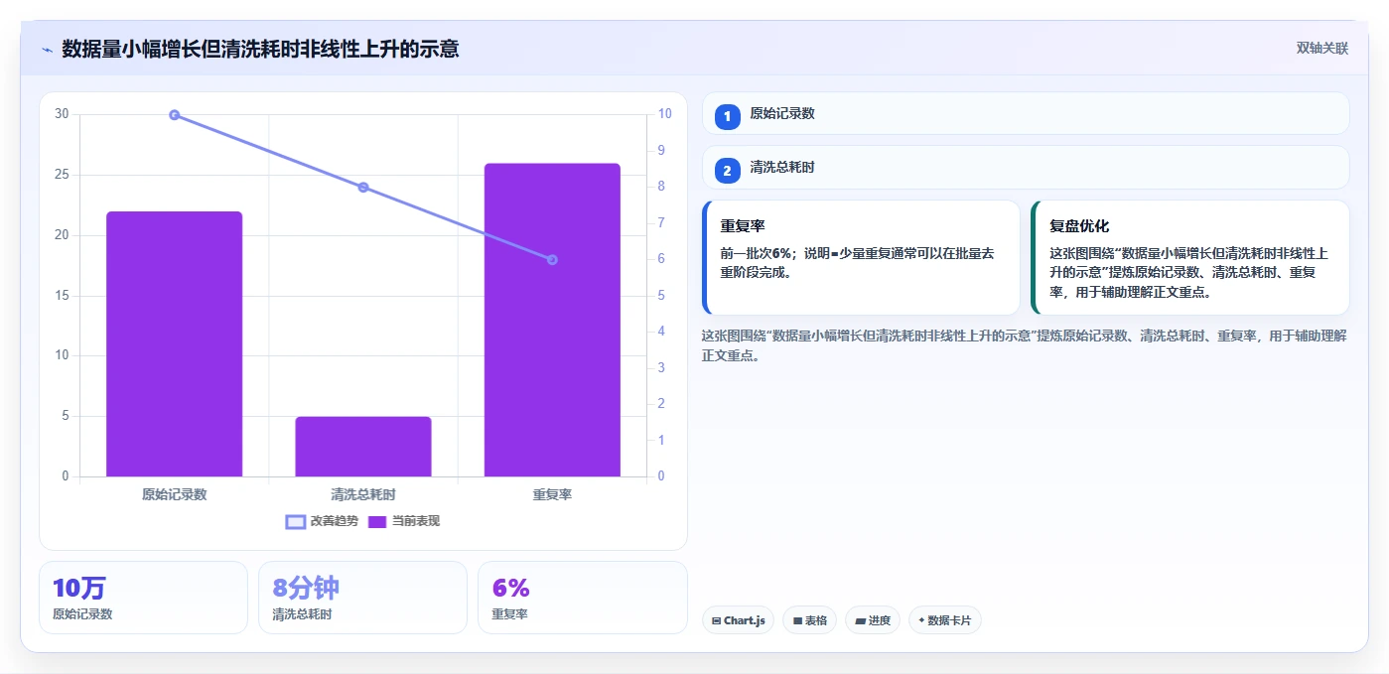Click the 重复率 tall purple bar
The width and height of the screenshot is (1389, 674).
point(552,320)
